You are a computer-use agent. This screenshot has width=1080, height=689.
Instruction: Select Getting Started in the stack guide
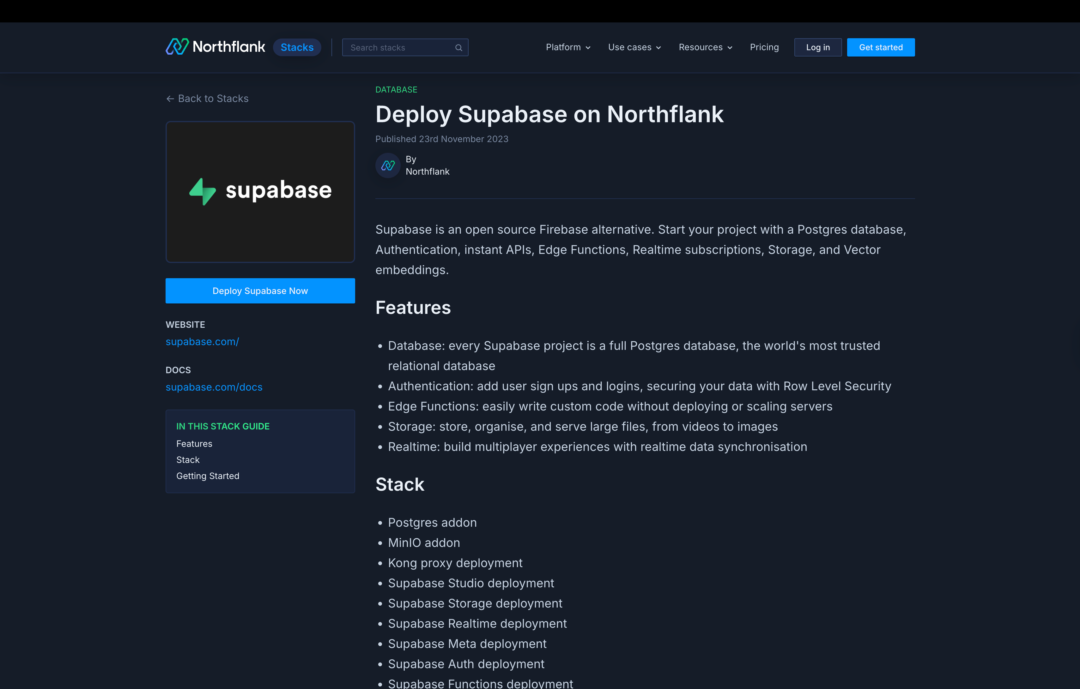coord(208,476)
